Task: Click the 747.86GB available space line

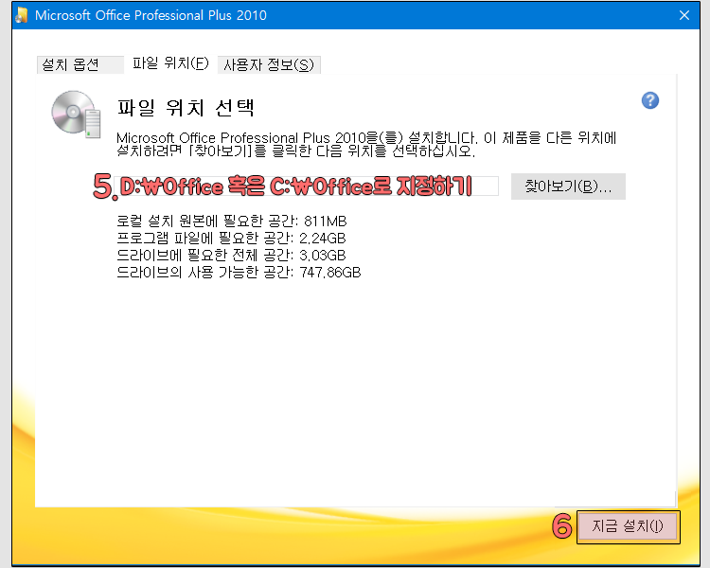Action: point(239,273)
